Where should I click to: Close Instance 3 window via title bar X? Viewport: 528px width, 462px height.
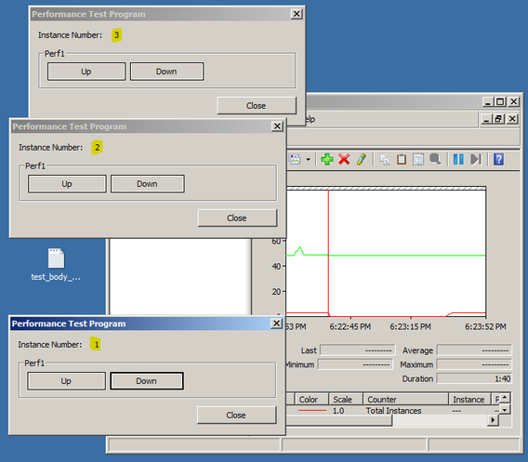point(297,14)
